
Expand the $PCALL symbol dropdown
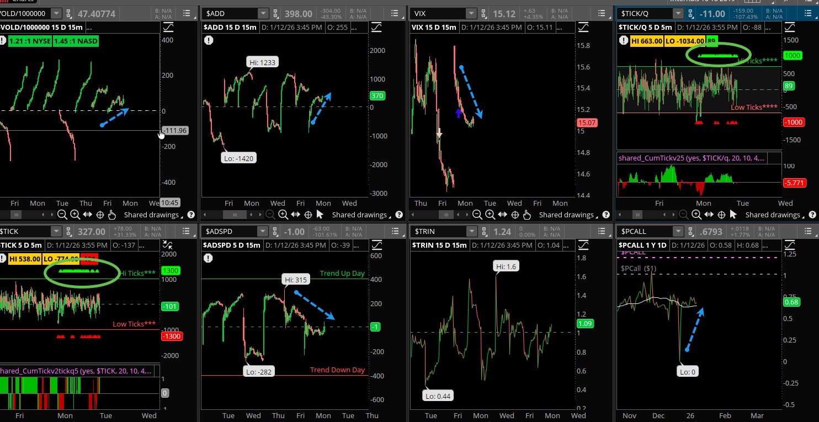point(678,232)
